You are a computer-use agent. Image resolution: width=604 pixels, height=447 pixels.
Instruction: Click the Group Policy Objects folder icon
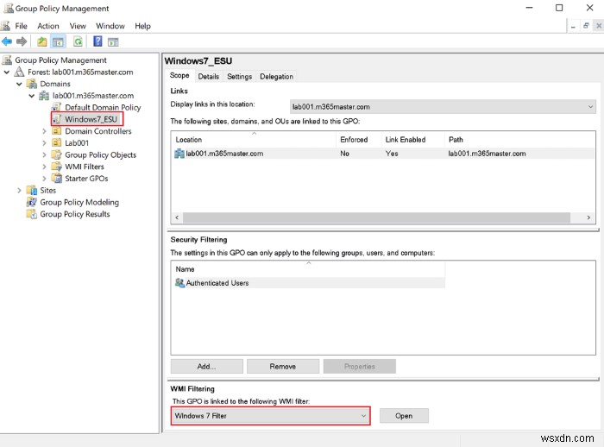pos(56,154)
